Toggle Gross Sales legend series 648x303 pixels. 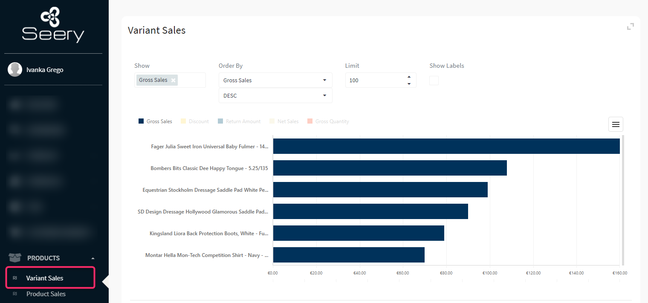pos(155,121)
